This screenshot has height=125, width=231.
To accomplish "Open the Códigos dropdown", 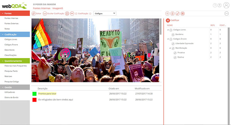I will pyautogui.click(x=105, y=14).
